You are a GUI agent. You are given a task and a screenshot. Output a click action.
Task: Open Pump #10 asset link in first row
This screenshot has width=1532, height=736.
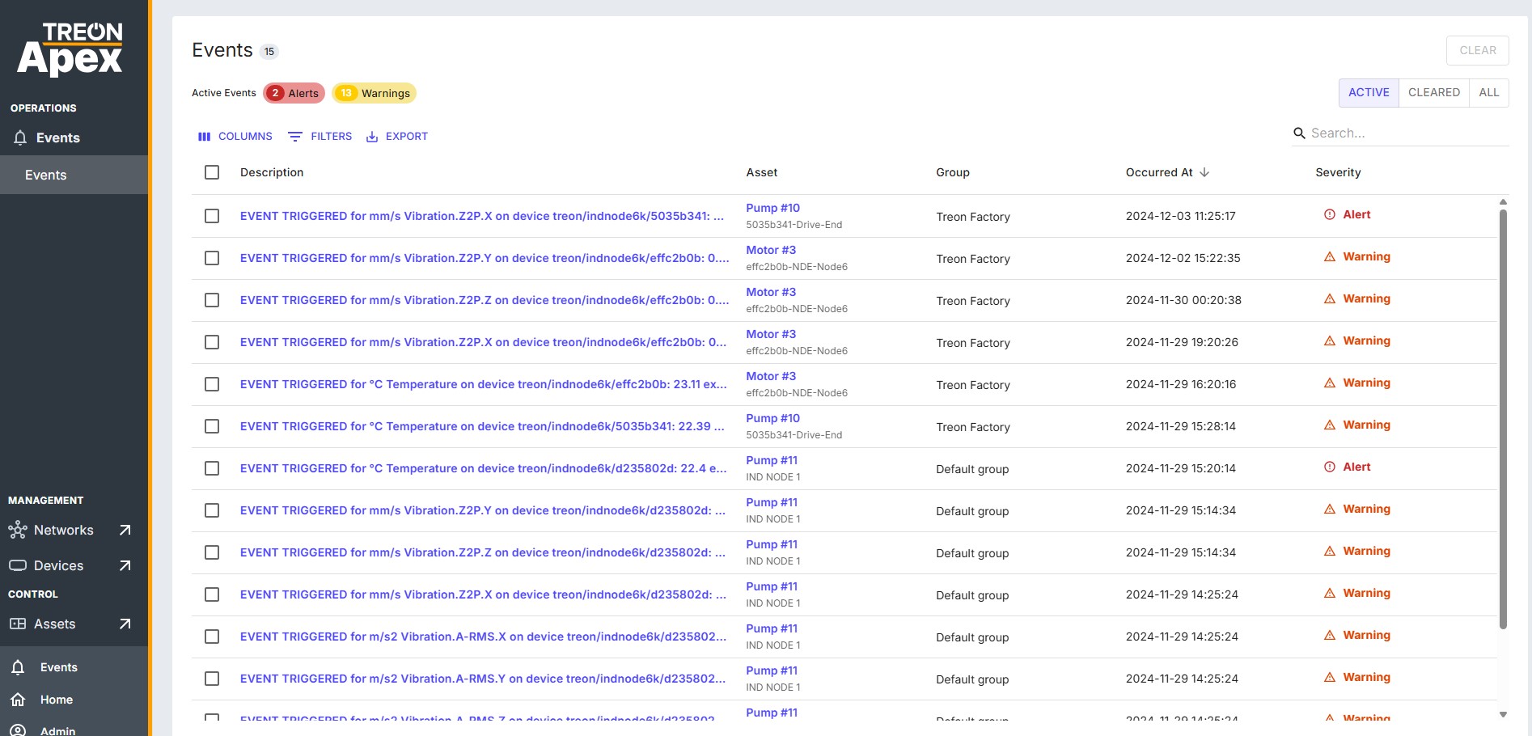tap(772, 208)
